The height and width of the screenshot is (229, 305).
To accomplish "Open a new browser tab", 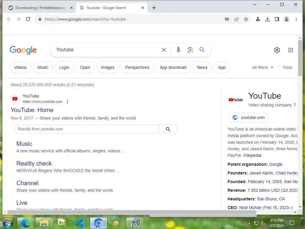I will 154,8.
